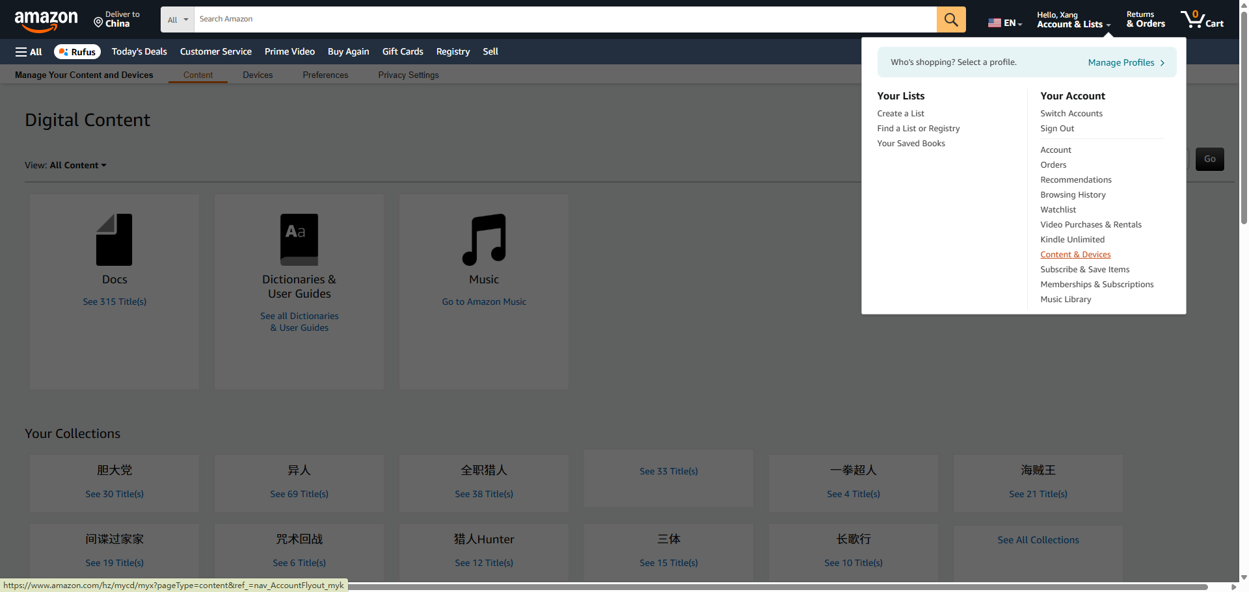Open Browsing History in flyout

click(x=1073, y=195)
